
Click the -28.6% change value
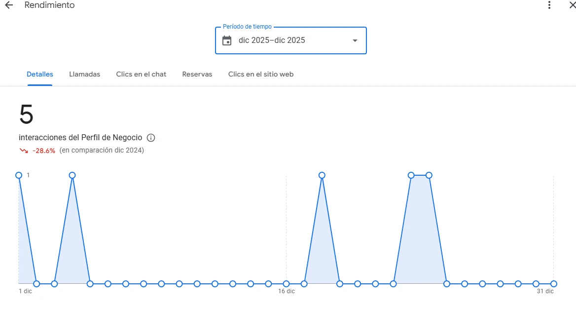pyautogui.click(x=44, y=151)
